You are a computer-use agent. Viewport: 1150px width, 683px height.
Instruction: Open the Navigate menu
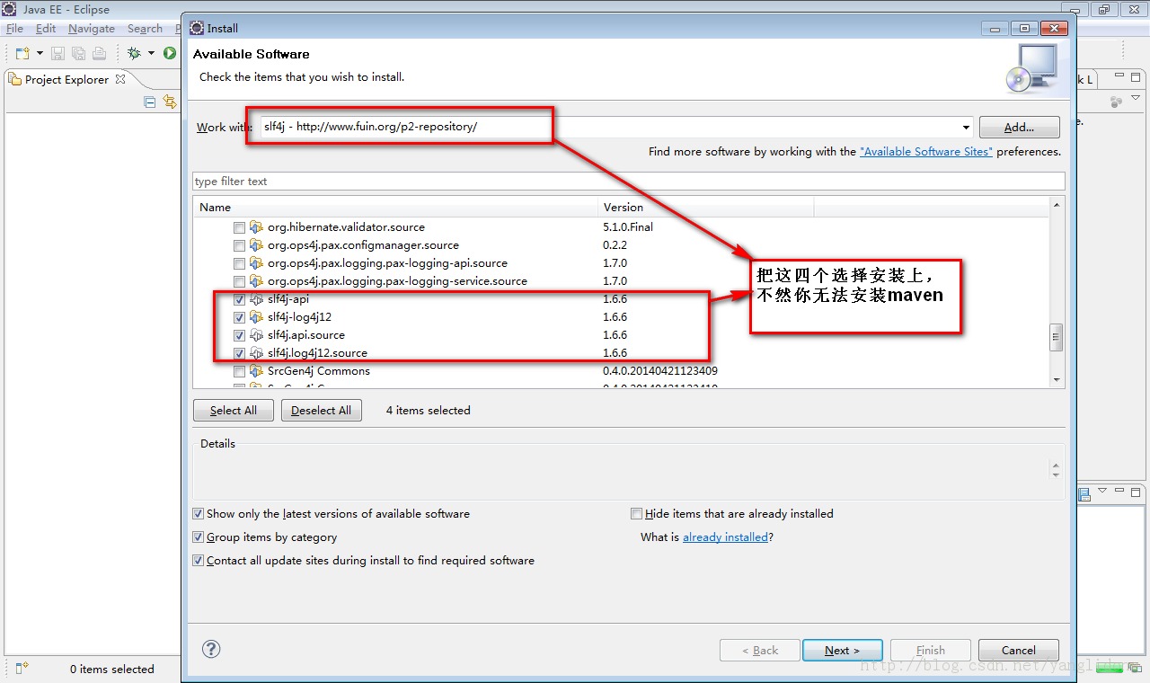pyautogui.click(x=92, y=29)
